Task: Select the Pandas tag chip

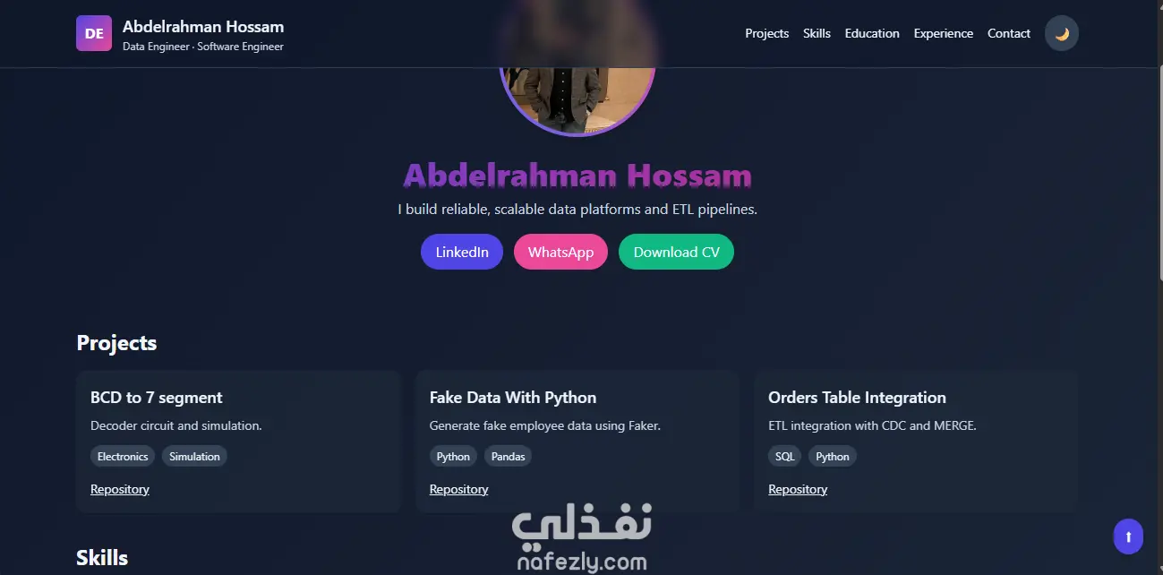Action: coord(509,456)
